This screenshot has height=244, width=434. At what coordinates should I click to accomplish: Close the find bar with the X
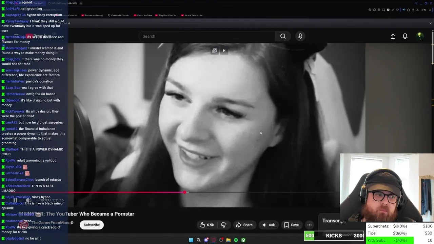pyautogui.click(x=431, y=23)
